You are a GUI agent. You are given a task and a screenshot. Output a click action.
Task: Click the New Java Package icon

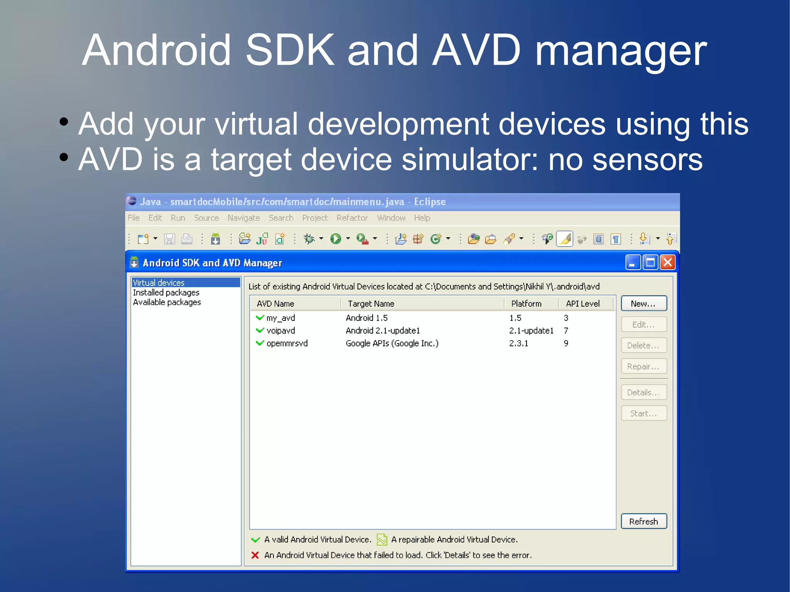pyautogui.click(x=418, y=239)
